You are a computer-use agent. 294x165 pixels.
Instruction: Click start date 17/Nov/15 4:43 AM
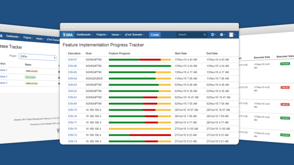pyautogui.click(x=186, y=60)
